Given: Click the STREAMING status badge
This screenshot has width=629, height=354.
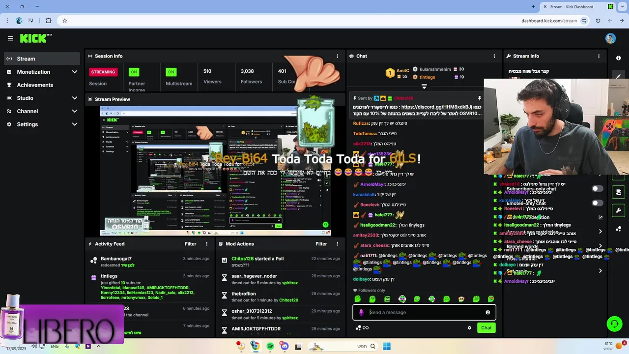Looking at the screenshot, I should (103, 72).
